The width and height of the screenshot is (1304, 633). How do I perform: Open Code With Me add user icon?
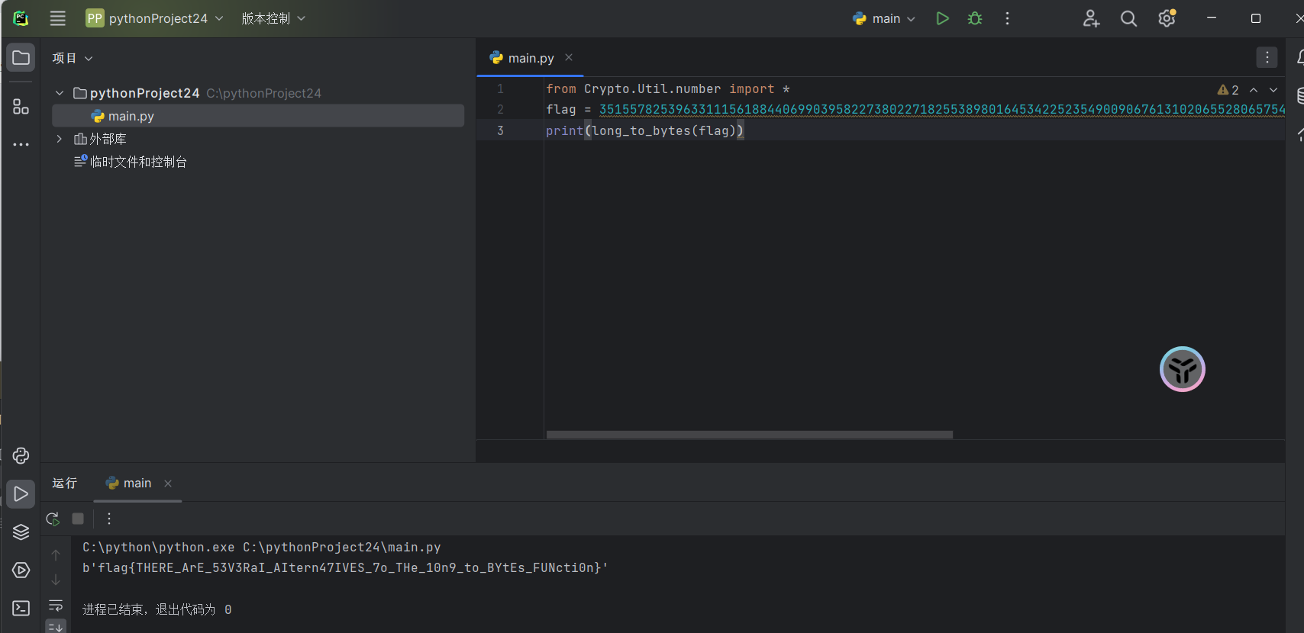click(x=1091, y=18)
